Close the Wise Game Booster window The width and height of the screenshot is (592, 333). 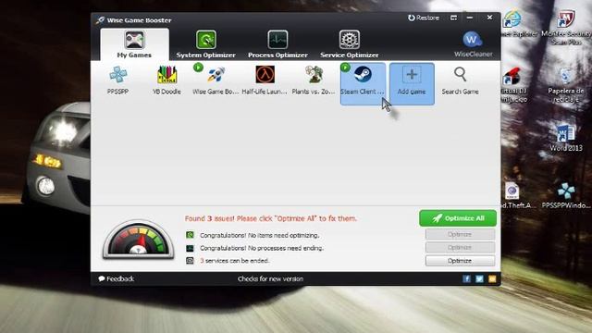pos(489,18)
